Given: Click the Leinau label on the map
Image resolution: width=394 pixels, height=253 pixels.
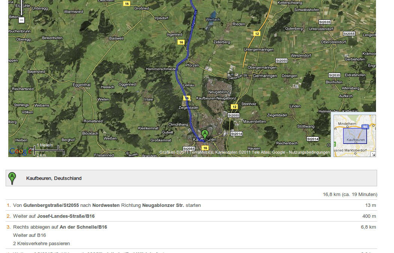Looking at the screenshot, I should [188, 85].
